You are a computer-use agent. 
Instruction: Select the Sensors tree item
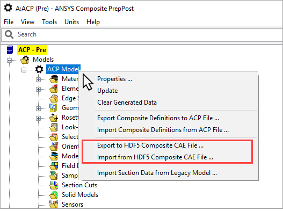pyautogui.click(x=72, y=204)
